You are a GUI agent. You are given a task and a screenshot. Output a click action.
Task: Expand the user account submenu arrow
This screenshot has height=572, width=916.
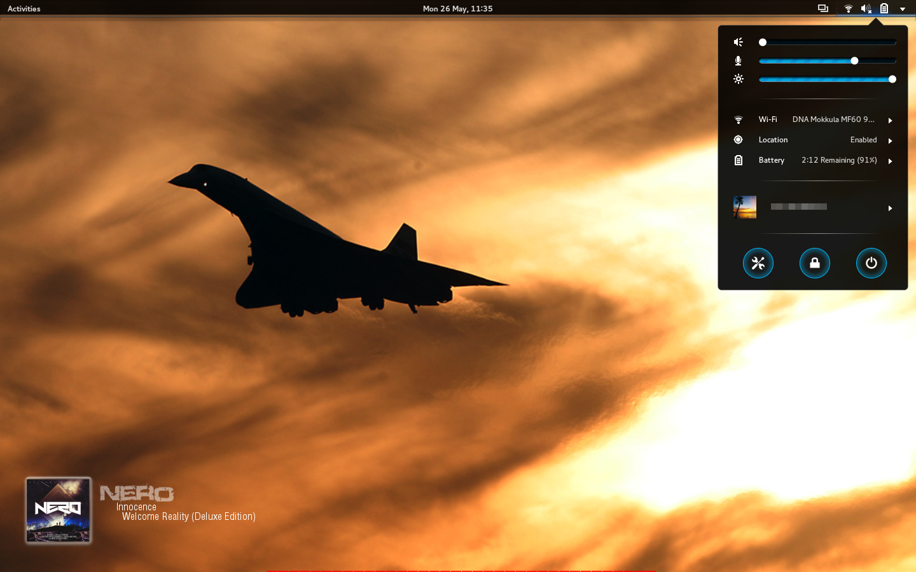891,208
